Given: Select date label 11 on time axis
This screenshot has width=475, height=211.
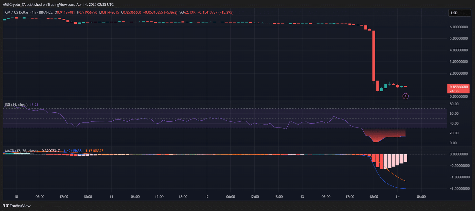Looking at the screenshot, I should tap(111, 197).
